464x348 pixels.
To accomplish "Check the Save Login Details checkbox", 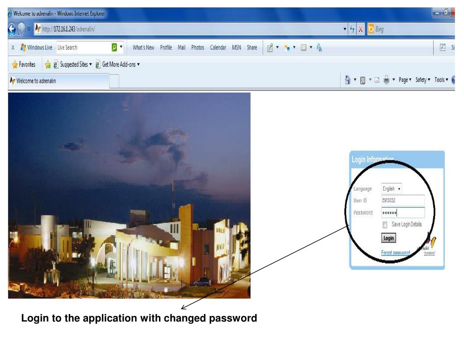I will tap(385, 225).
